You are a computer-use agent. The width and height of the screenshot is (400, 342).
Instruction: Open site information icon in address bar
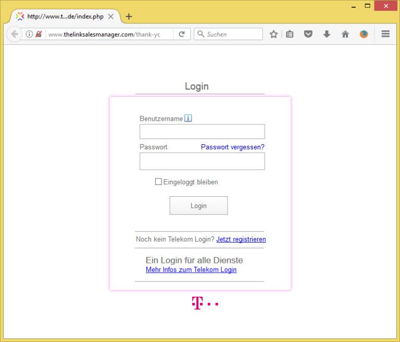click(29, 34)
